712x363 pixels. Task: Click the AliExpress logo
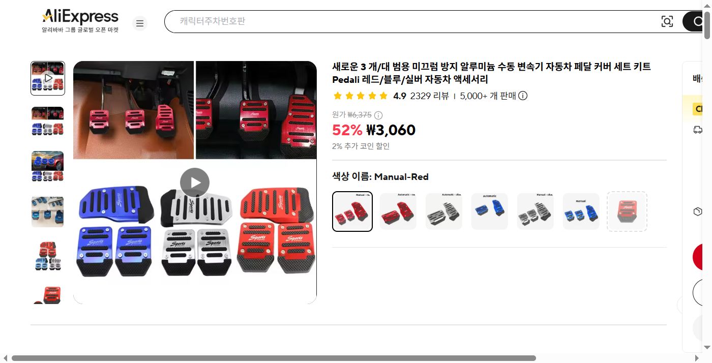click(x=80, y=21)
